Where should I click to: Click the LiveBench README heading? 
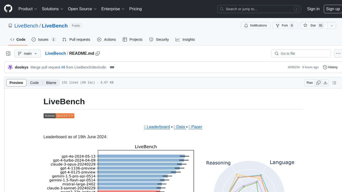(x=64, y=102)
